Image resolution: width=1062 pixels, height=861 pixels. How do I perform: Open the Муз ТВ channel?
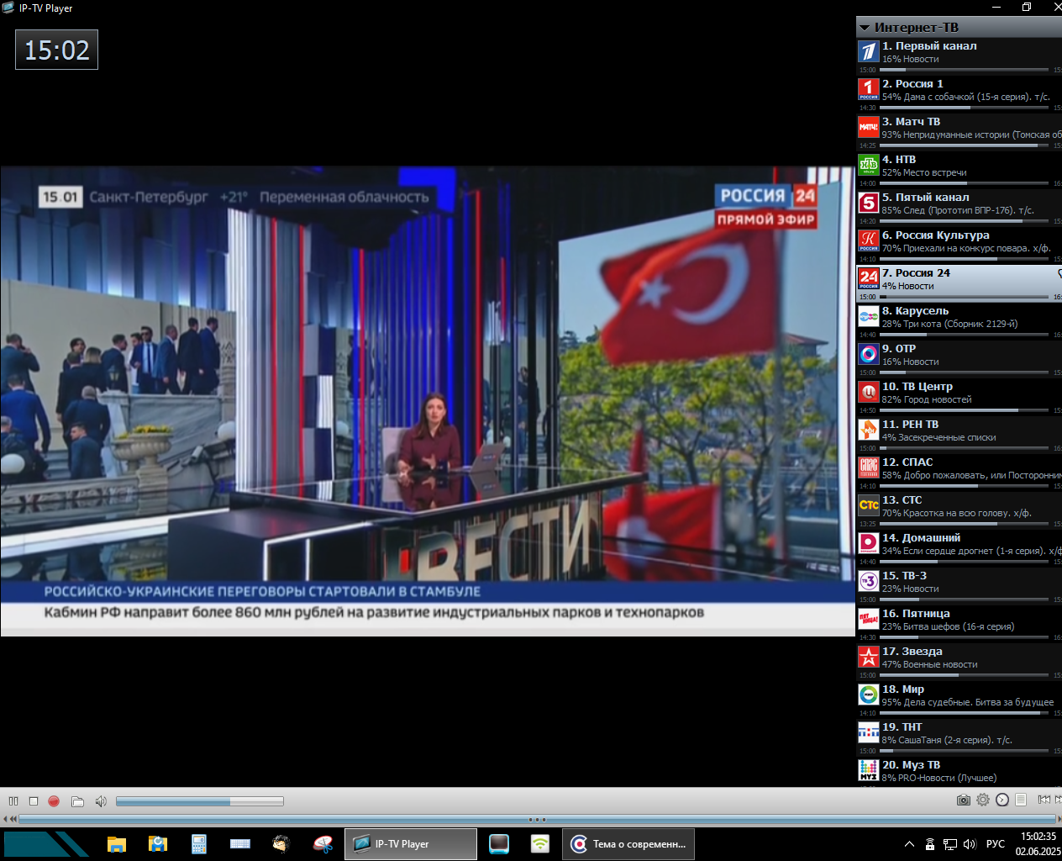pos(959,771)
